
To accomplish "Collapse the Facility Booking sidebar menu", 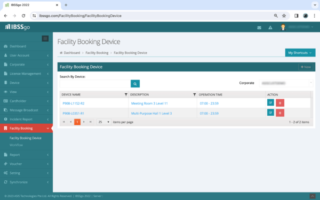I will 26,128.
